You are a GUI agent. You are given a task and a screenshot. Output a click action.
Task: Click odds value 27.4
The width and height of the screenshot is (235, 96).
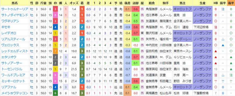(74, 81)
